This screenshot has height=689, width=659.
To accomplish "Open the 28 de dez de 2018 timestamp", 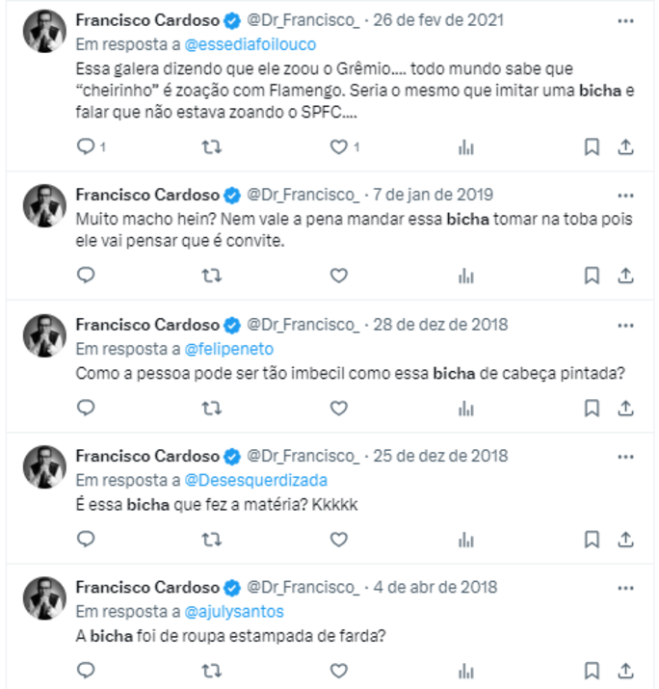I will pyautogui.click(x=443, y=325).
